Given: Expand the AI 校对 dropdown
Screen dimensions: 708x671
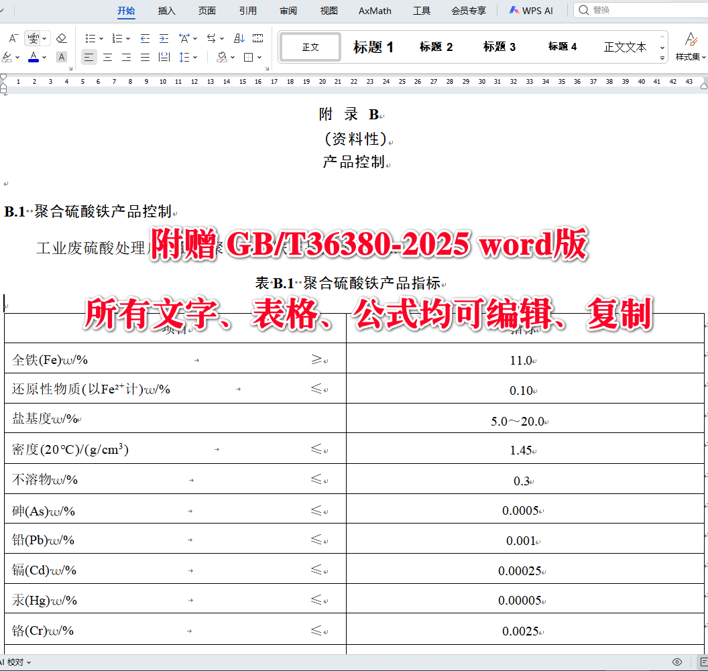Looking at the screenshot, I should click(x=30, y=663).
